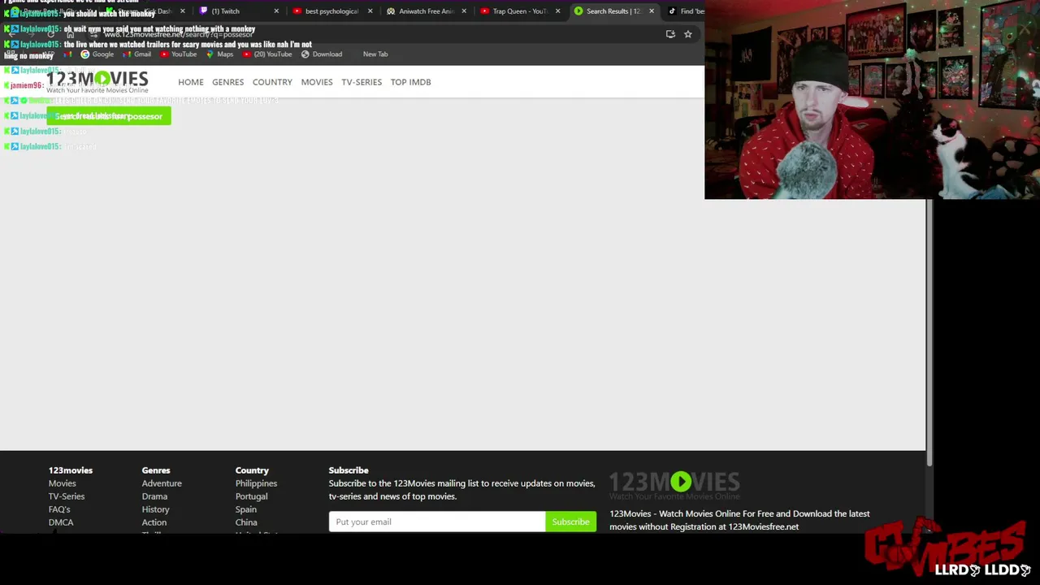Viewport: 1040px width, 585px height.
Task: Click the Put your email field
Action: point(437,522)
